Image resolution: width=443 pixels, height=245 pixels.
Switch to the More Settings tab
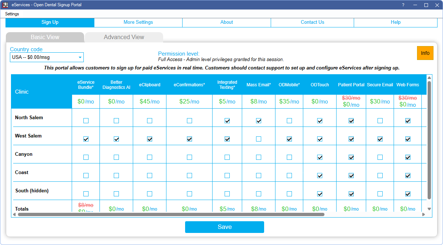tap(138, 22)
